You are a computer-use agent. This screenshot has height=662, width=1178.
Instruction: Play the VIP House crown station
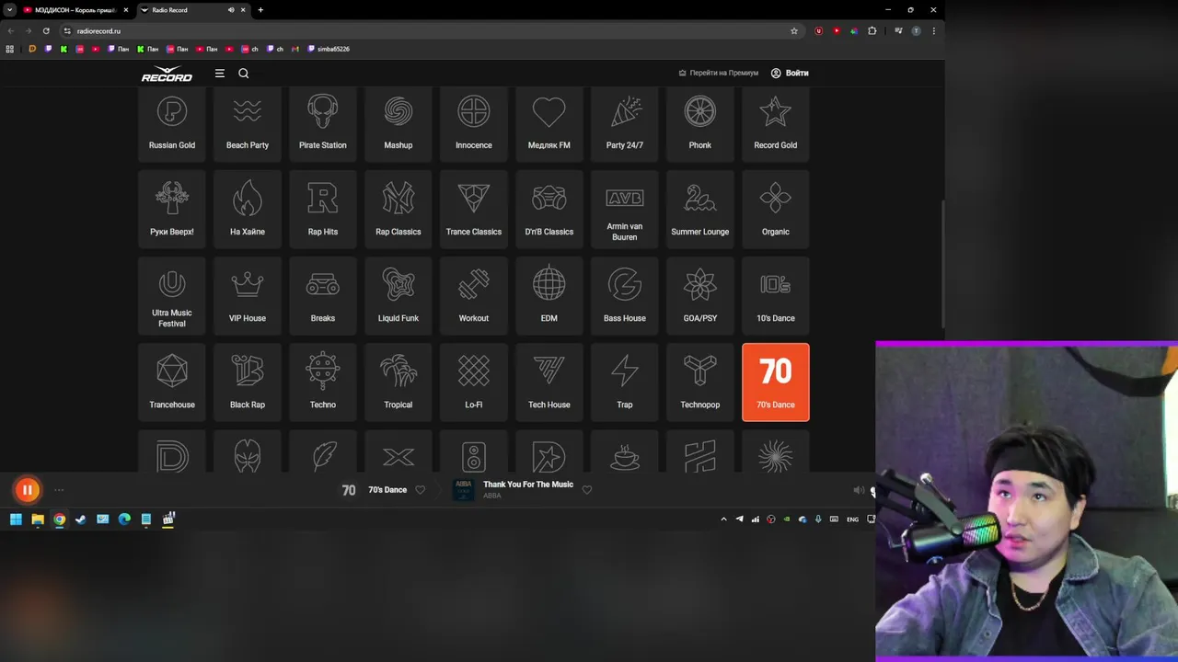tap(248, 295)
